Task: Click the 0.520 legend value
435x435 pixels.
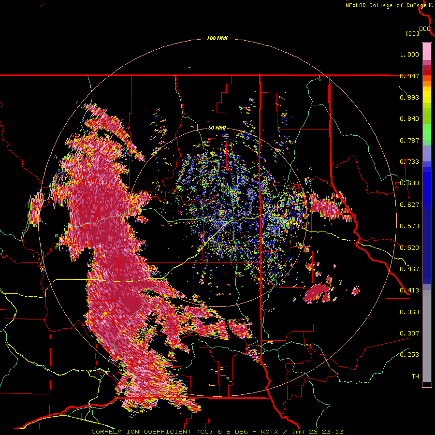Action: 409,248
